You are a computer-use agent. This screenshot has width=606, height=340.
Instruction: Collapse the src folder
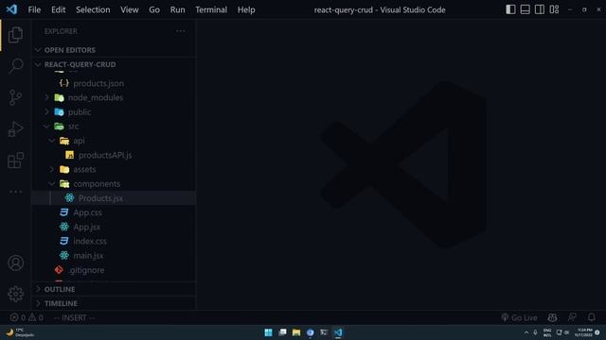click(x=114, y=127)
